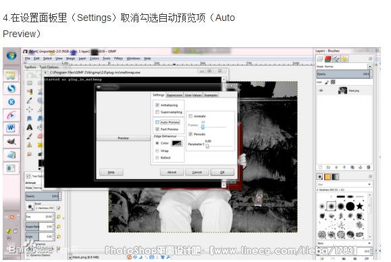The height and width of the screenshot is (262, 391).
Task: Open the Kugou blue K taskbar icon
Action: click(x=11, y=102)
